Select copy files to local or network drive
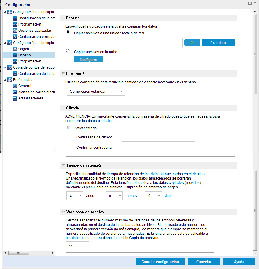Image resolution: width=259 pixels, height=269 pixels. pyautogui.click(x=68, y=32)
